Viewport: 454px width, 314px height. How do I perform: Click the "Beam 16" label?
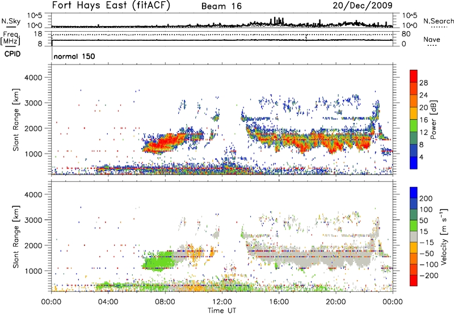click(221, 6)
